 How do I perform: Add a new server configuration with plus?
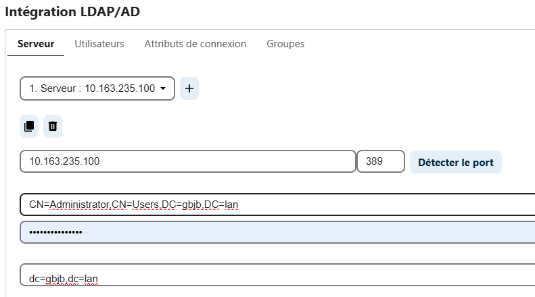(x=189, y=88)
